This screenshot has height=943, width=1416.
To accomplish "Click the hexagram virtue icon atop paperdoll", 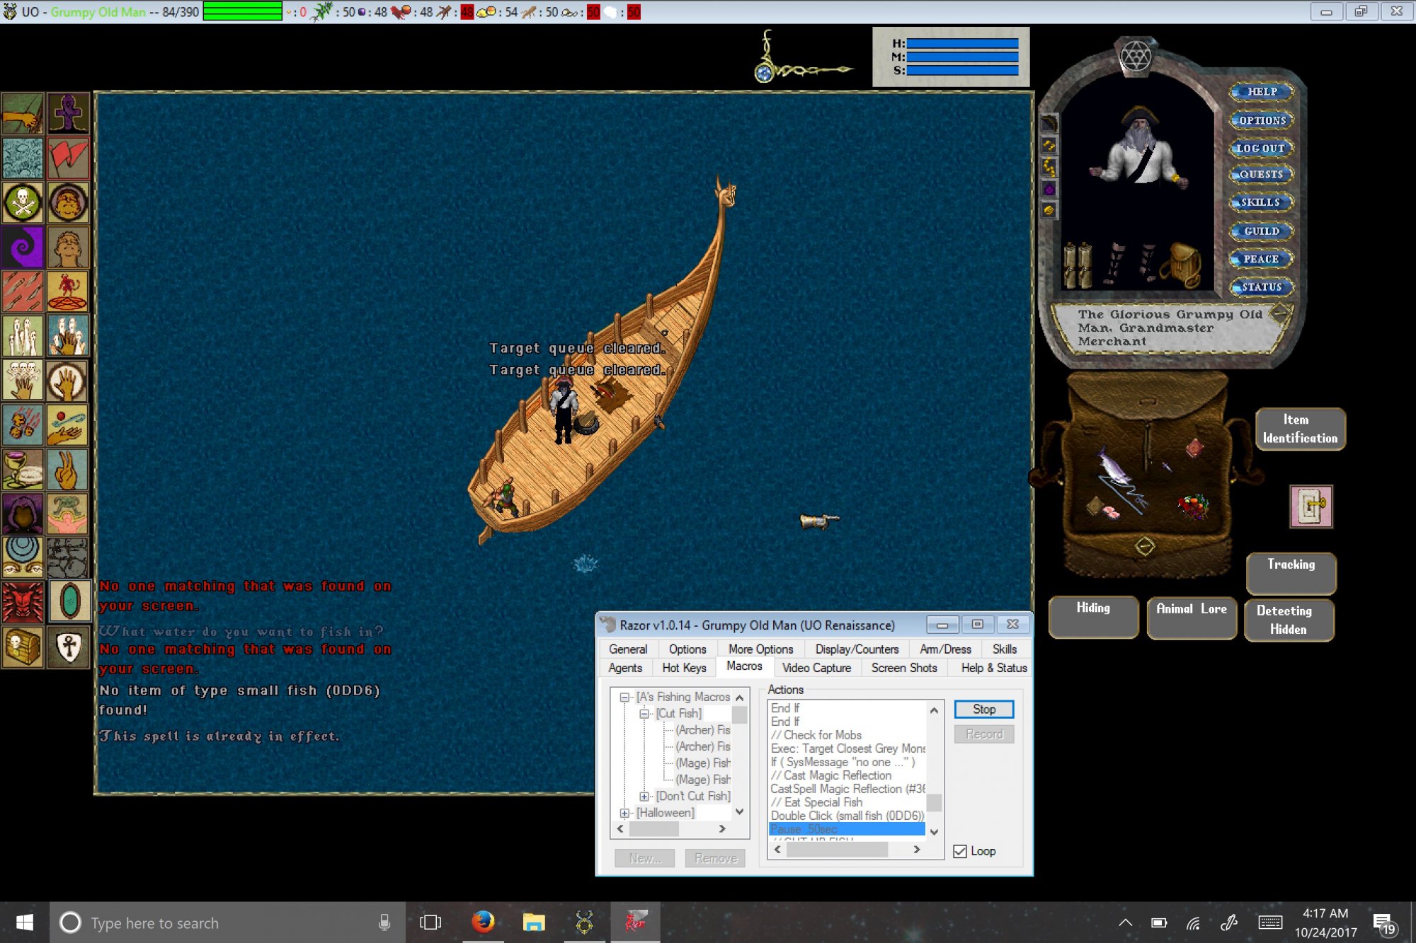I will pyautogui.click(x=1135, y=56).
